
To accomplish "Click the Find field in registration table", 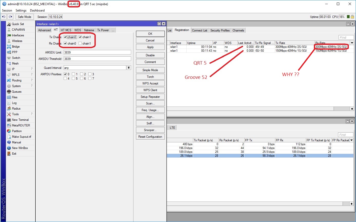I will 346,37.
